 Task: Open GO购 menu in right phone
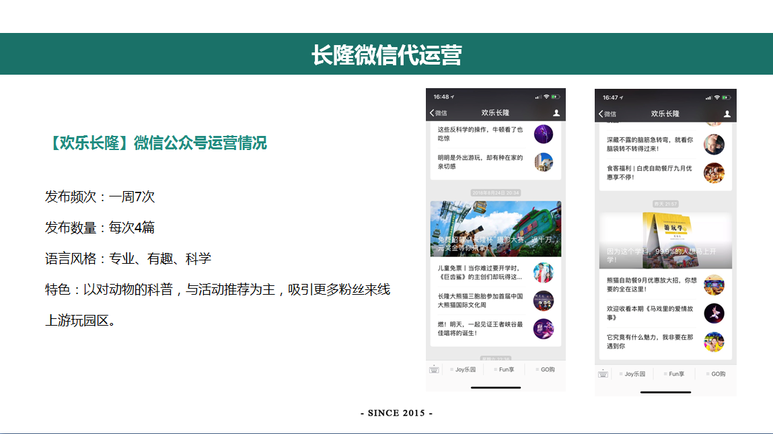click(716, 374)
